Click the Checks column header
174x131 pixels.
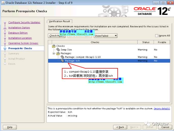(x=95, y=42)
